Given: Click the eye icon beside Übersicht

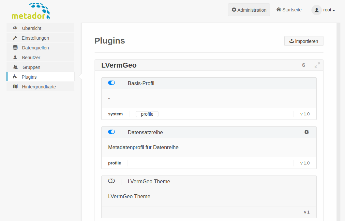Looking at the screenshot, I should 15,28.
